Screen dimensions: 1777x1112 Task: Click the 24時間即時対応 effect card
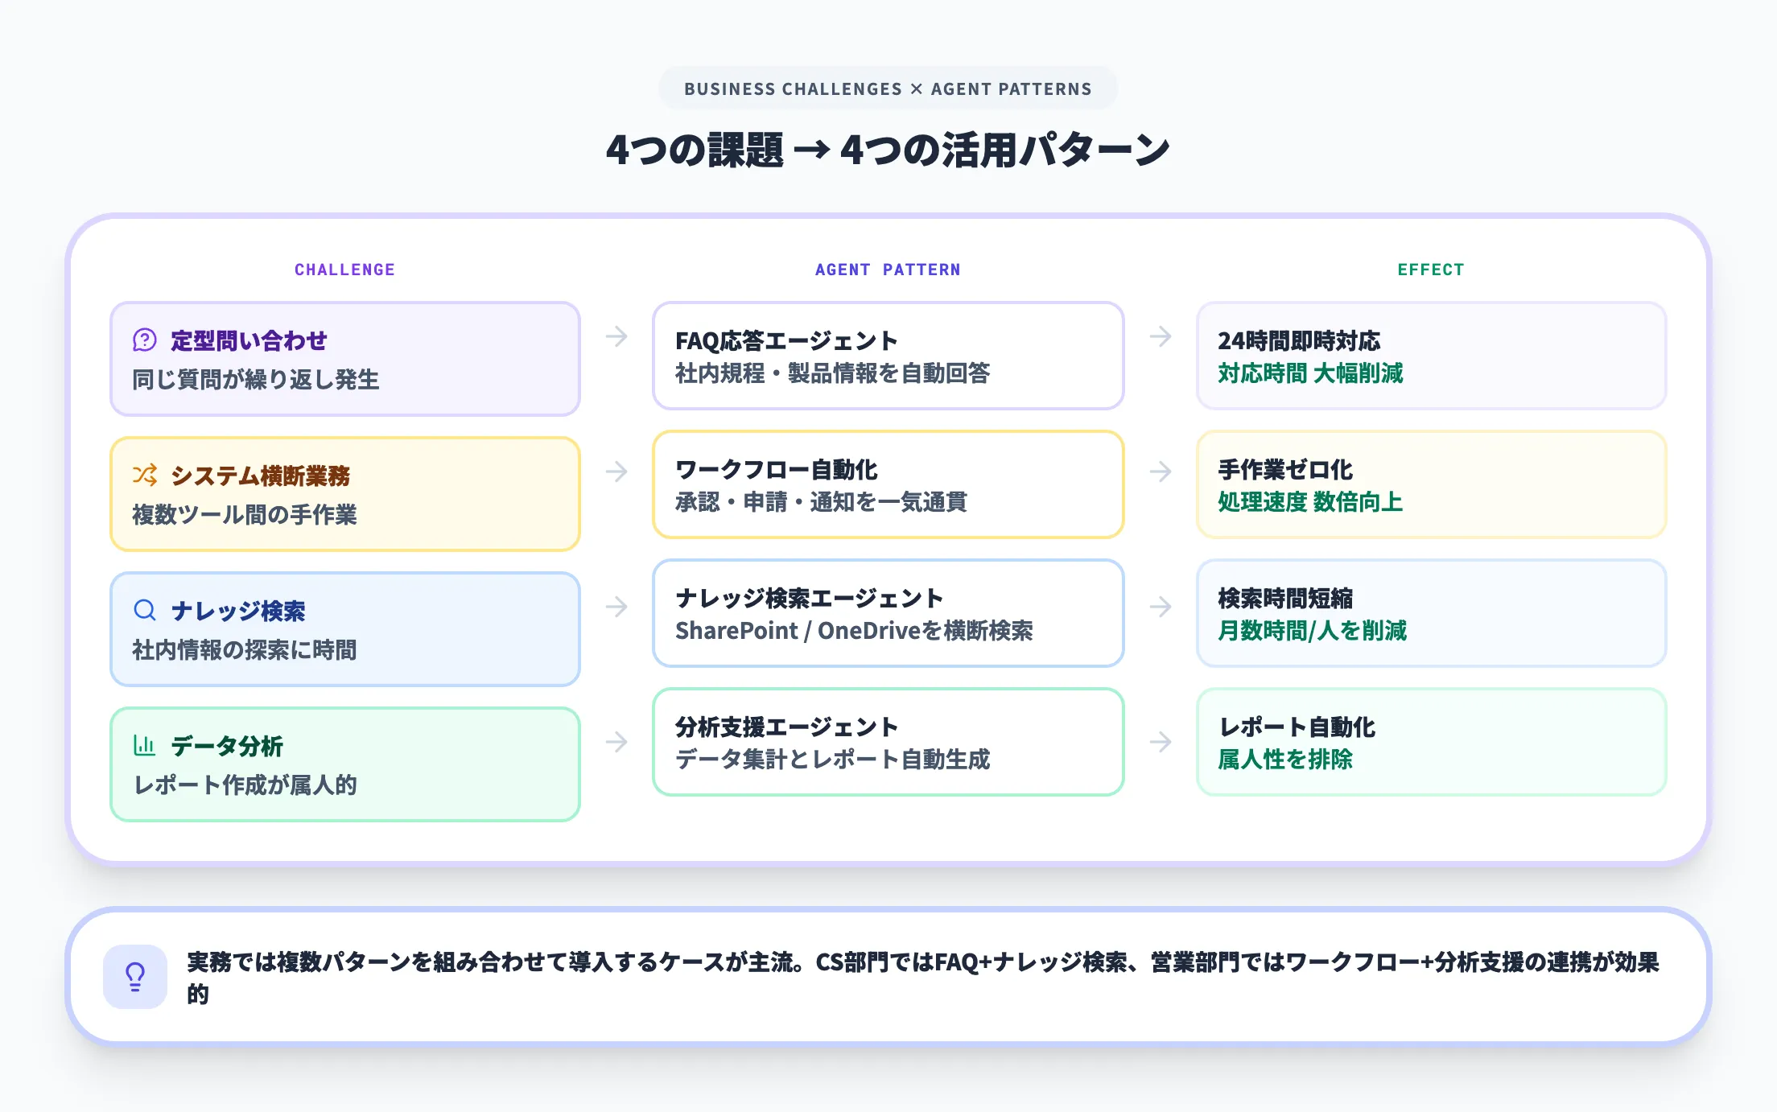click(x=1431, y=356)
